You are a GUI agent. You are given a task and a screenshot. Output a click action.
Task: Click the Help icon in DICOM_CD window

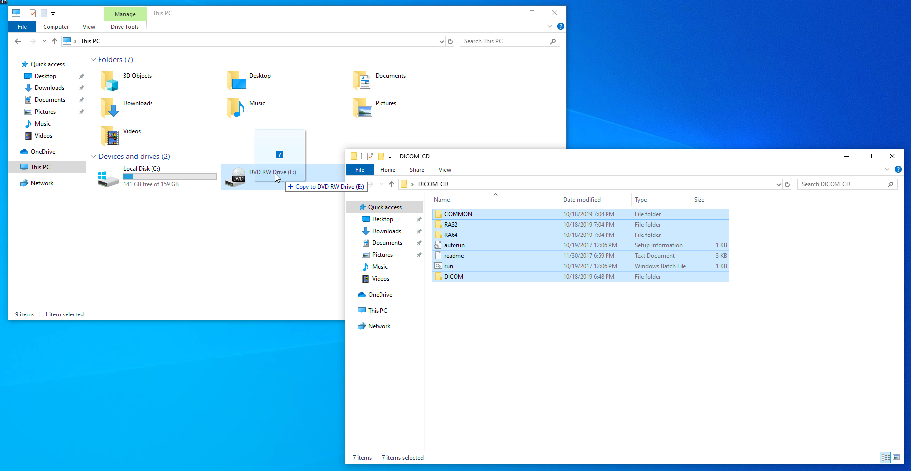click(898, 170)
